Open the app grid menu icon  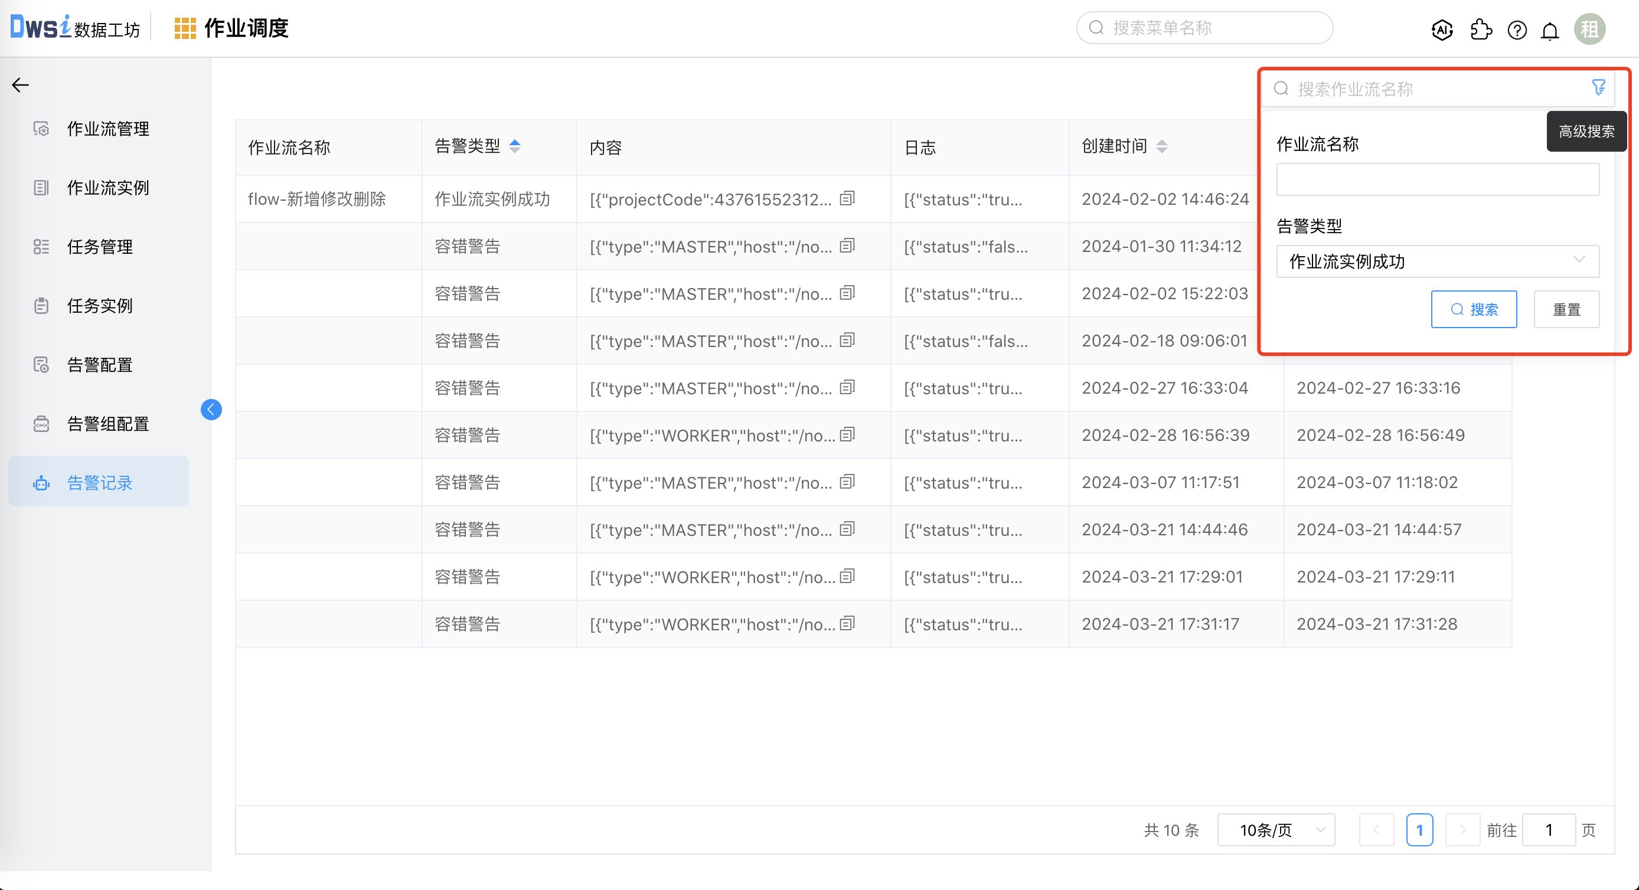[x=185, y=29]
